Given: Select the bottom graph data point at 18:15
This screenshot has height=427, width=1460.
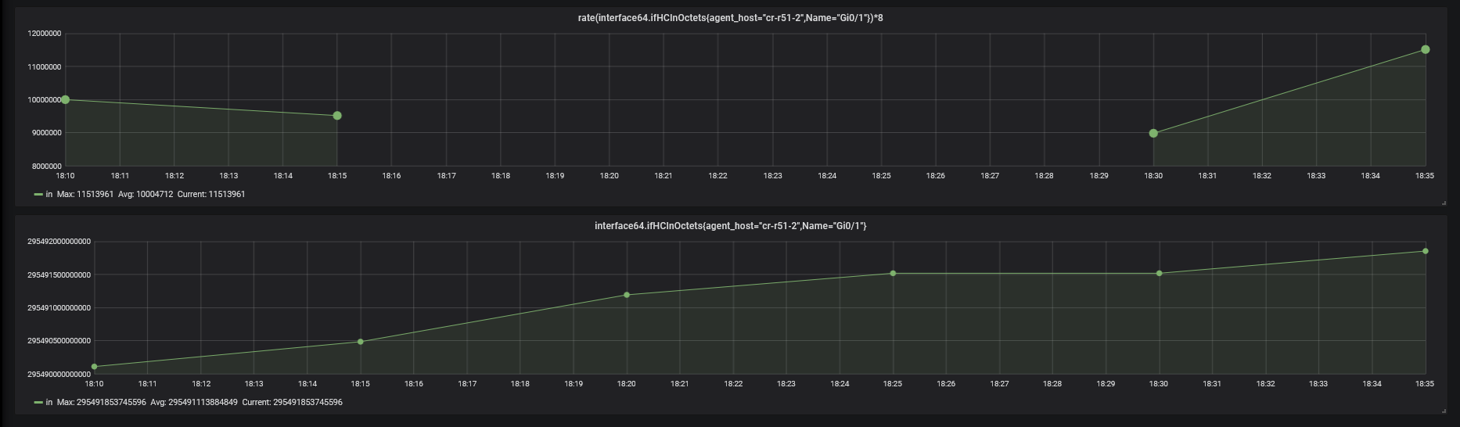Looking at the screenshot, I should click(x=361, y=342).
